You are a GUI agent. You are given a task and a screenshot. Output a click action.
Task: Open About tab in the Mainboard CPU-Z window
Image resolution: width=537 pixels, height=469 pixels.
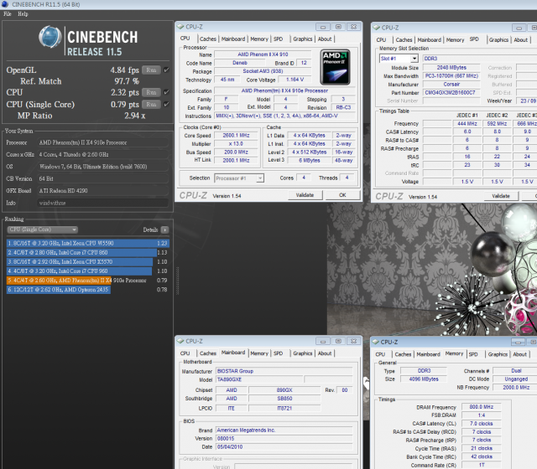click(x=325, y=353)
